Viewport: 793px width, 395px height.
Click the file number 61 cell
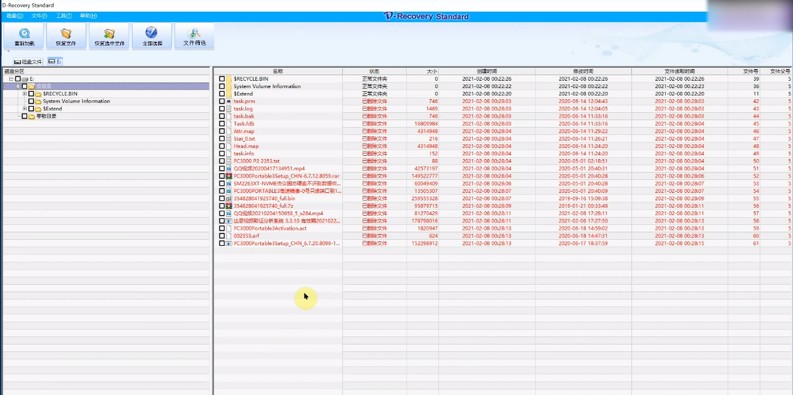(756, 243)
